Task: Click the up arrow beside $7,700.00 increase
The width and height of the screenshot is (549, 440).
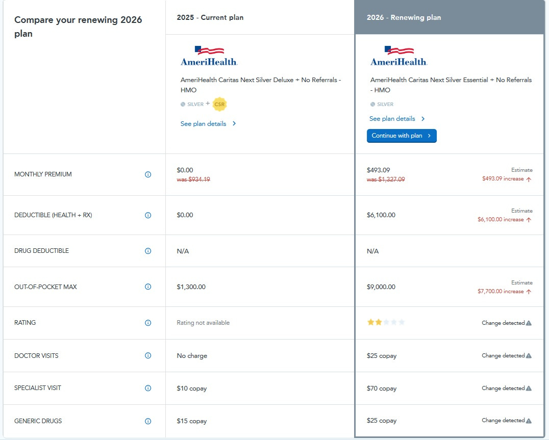Action: [529, 292]
